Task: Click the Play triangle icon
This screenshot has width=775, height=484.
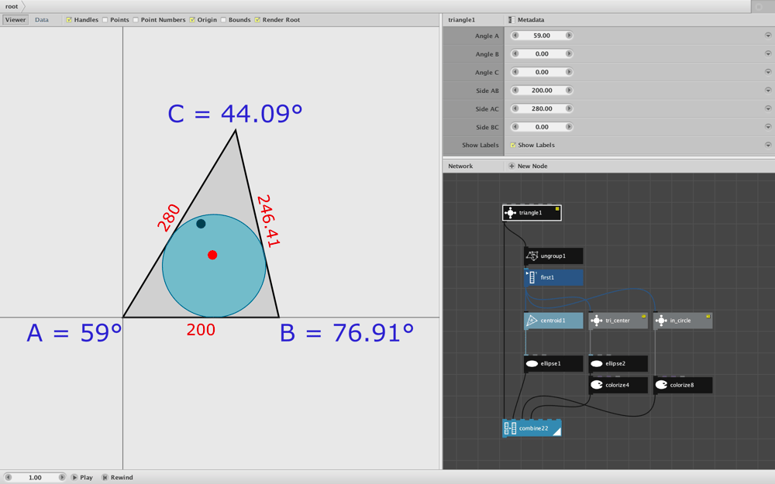Action: (x=74, y=477)
